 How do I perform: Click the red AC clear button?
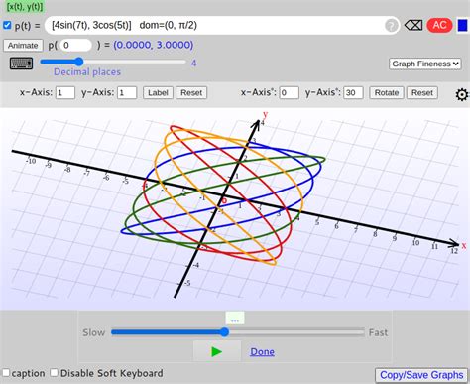[439, 25]
